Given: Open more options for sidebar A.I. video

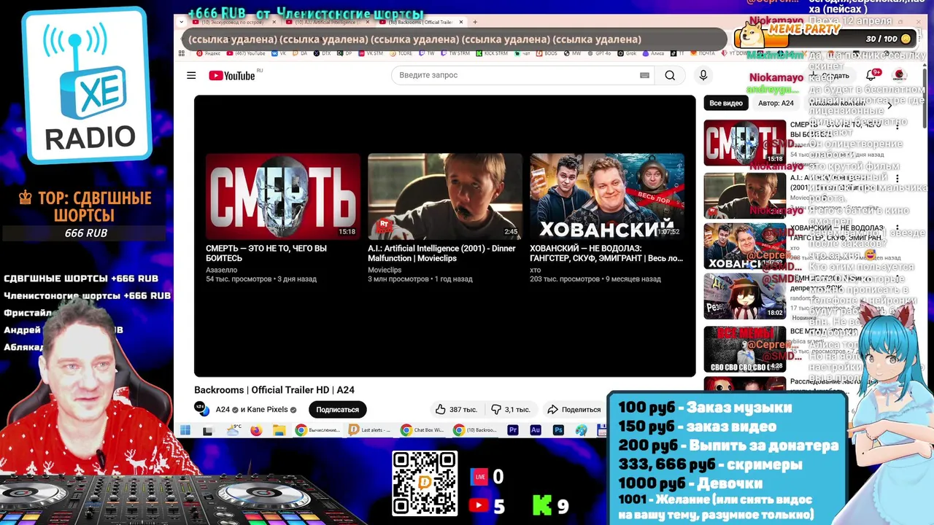Looking at the screenshot, I should pyautogui.click(x=898, y=178).
